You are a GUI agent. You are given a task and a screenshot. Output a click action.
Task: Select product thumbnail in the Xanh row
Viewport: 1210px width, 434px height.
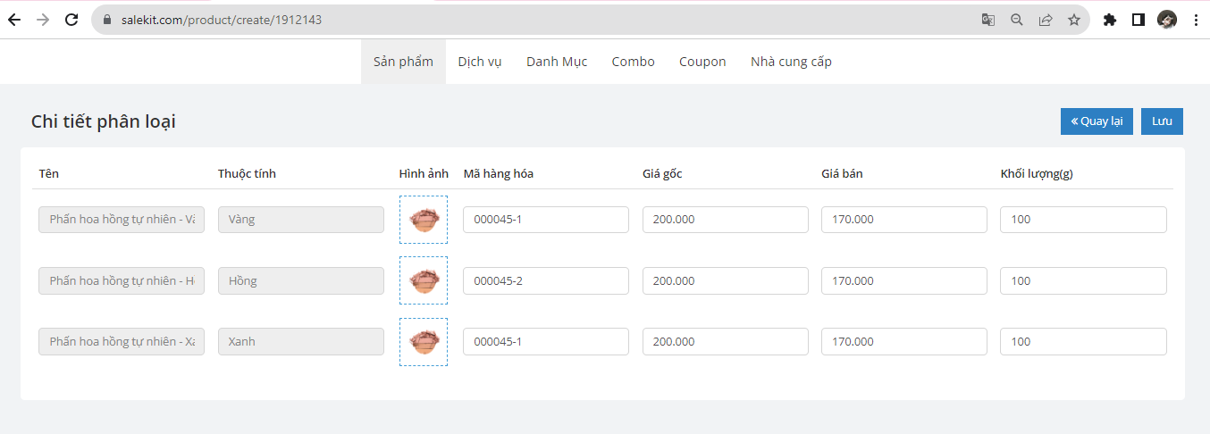[424, 342]
